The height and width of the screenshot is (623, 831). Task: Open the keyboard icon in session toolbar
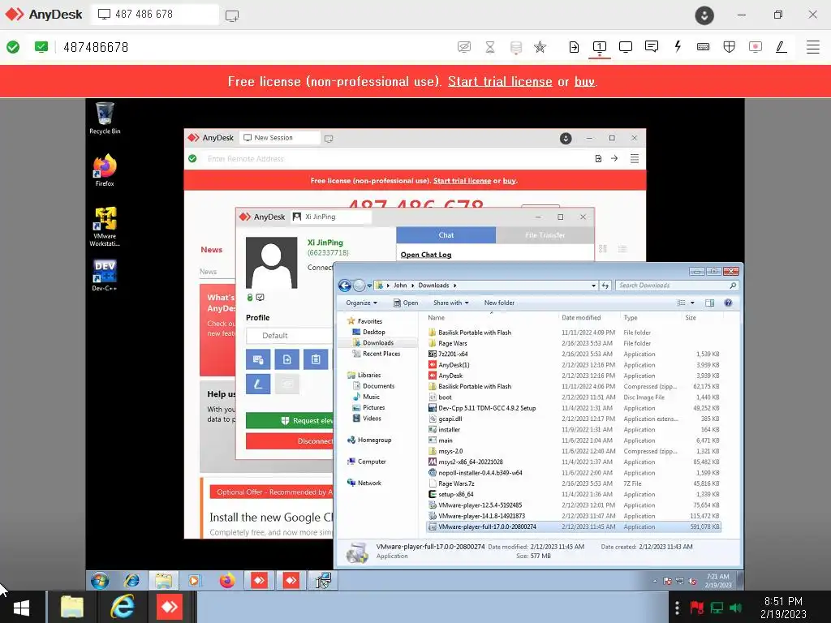tap(704, 47)
